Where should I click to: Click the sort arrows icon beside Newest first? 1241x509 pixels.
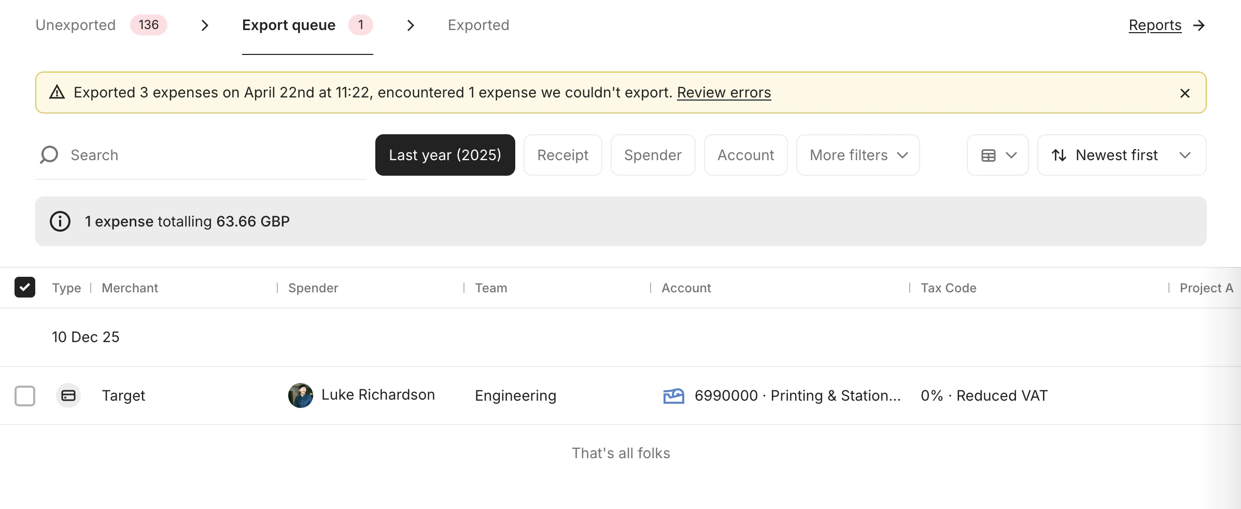[x=1059, y=155]
